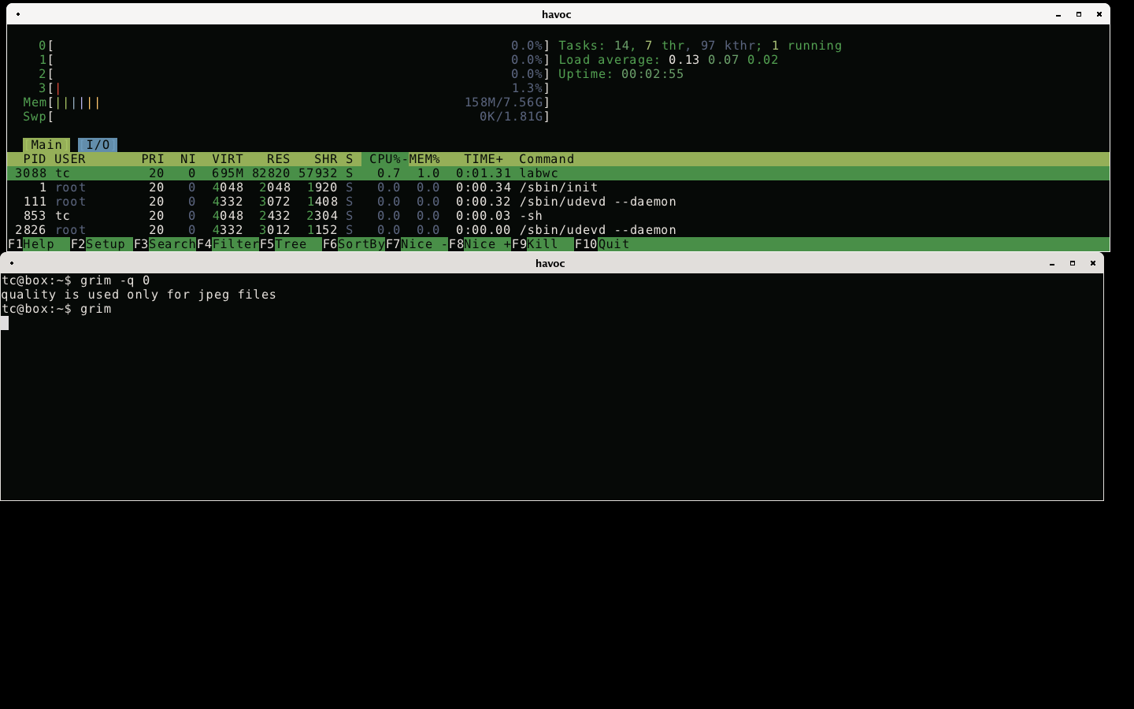Sort by the RES column header
The image size is (1134, 709).
278,159
